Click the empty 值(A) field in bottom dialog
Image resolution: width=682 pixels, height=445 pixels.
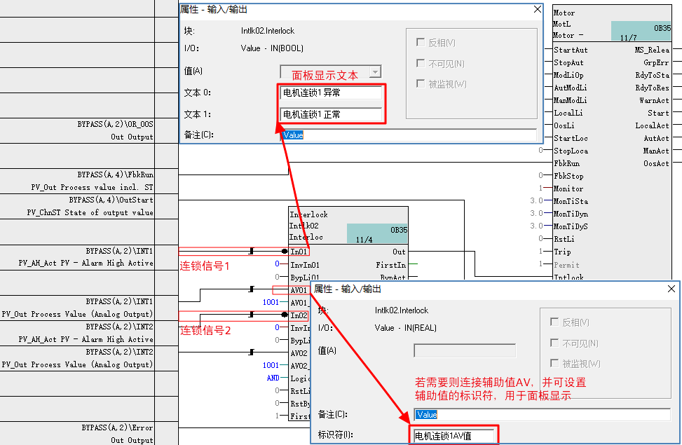(465, 350)
